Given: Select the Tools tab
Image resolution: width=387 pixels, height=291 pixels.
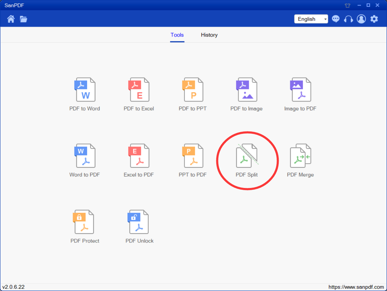Looking at the screenshot, I should coord(177,35).
